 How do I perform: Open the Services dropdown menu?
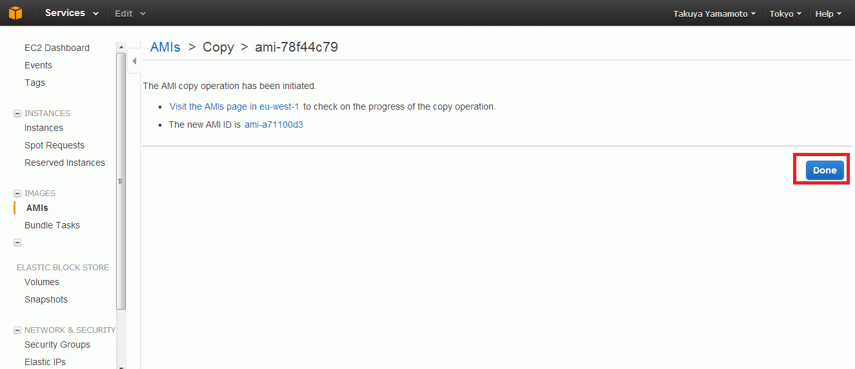coord(72,13)
